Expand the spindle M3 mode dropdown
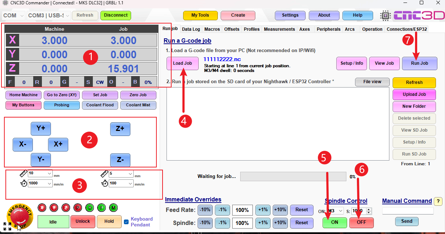 point(340,211)
